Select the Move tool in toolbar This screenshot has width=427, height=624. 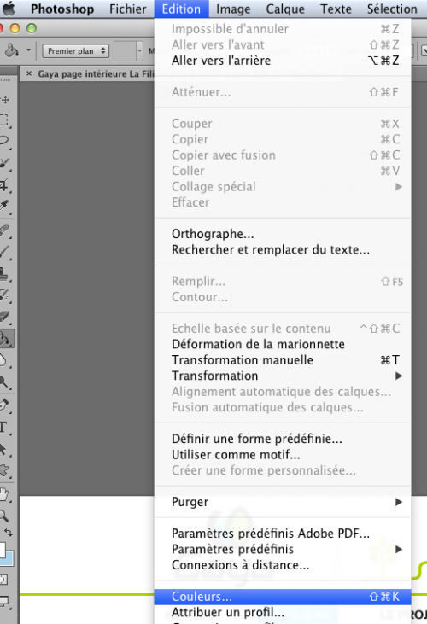point(5,100)
